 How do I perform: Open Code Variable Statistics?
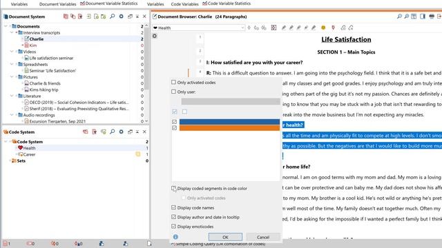(x=227, y=3)
